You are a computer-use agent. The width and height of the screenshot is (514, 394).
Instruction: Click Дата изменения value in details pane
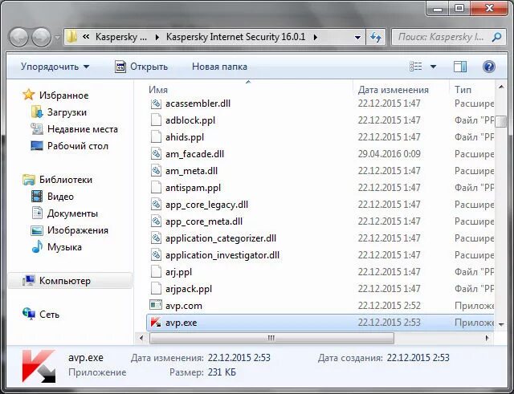tap(239, 358)
